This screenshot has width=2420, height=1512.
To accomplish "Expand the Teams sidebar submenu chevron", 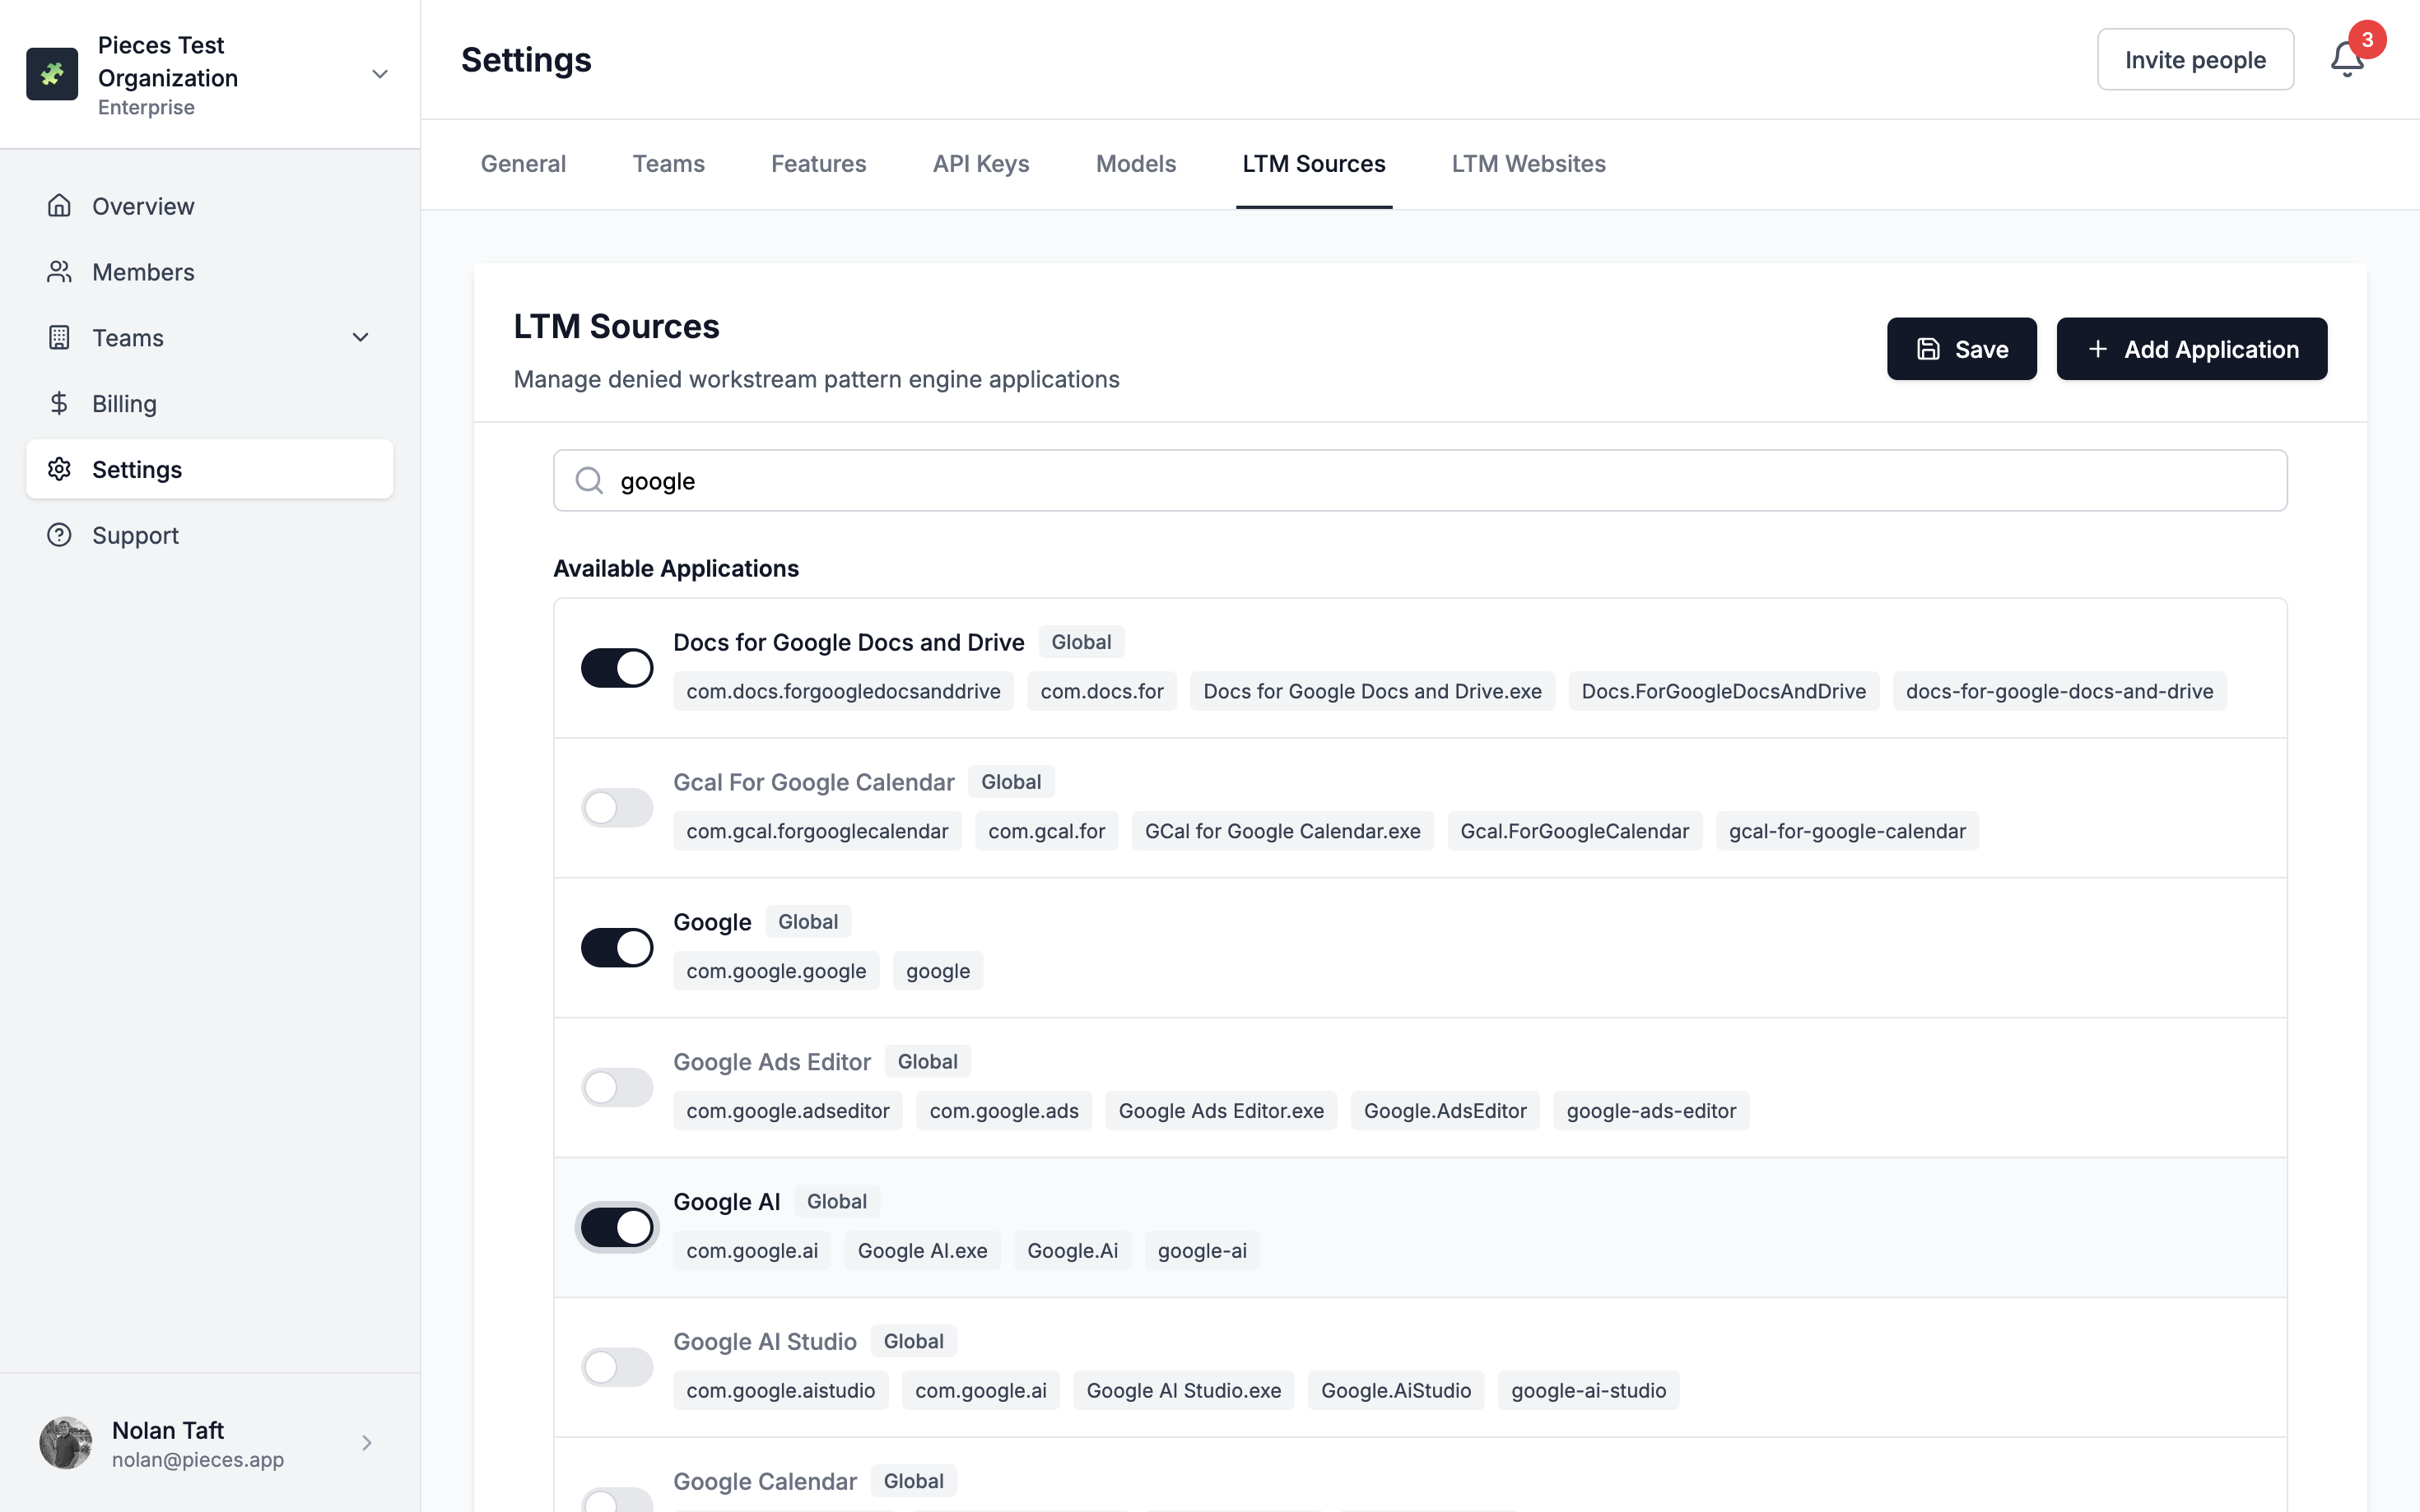I will 361,338.
